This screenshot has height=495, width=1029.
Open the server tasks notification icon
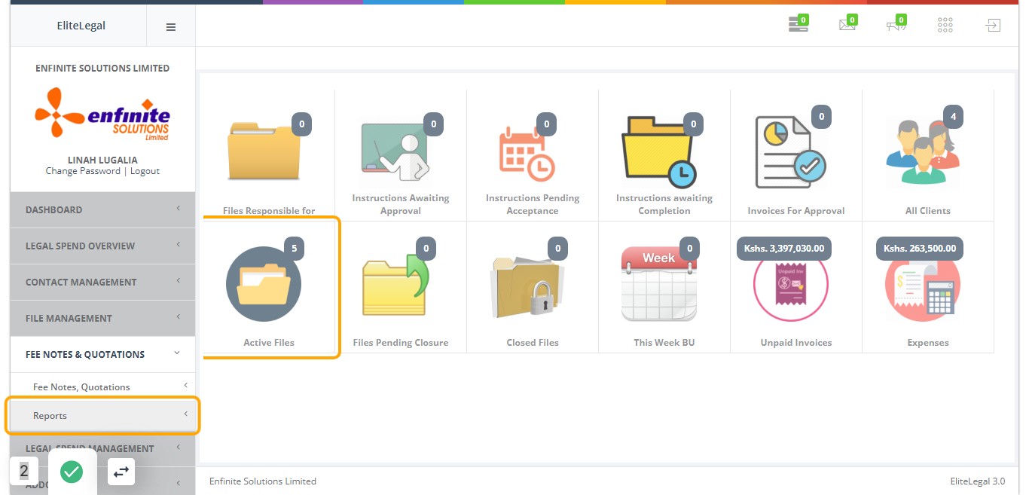click(798, 25)
